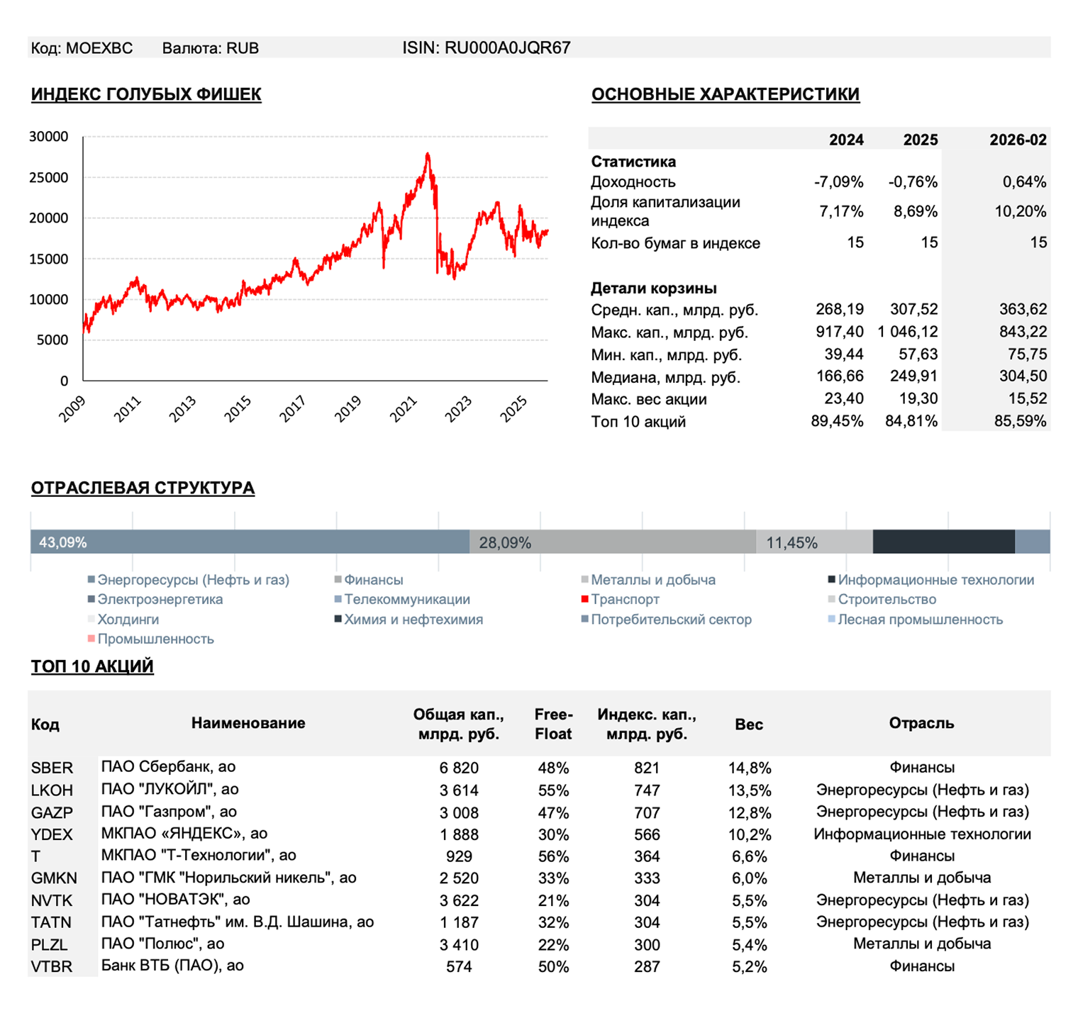Screen dimensions: 1078x1018
Task: Click the '2021' label on the chart axis
Action: (x=404, y=410)
